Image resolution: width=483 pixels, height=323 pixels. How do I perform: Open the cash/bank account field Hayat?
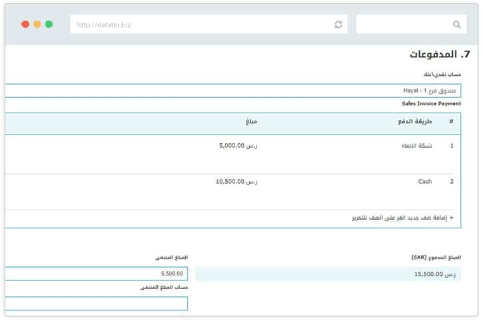[x=233, y=91]
